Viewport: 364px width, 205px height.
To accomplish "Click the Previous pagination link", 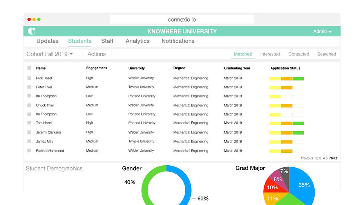I will click(307, 158).
